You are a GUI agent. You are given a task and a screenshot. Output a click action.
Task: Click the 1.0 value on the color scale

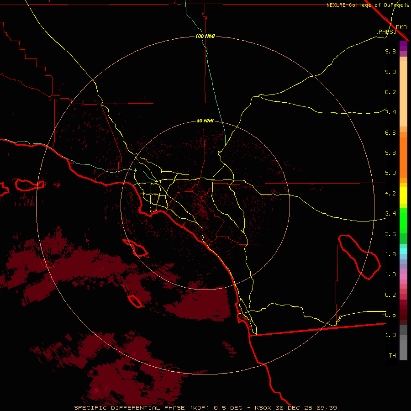[390, 274]
